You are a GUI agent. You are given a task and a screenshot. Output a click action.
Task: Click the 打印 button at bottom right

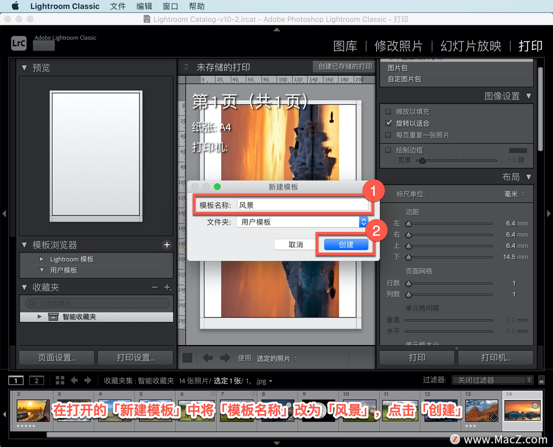417,358
